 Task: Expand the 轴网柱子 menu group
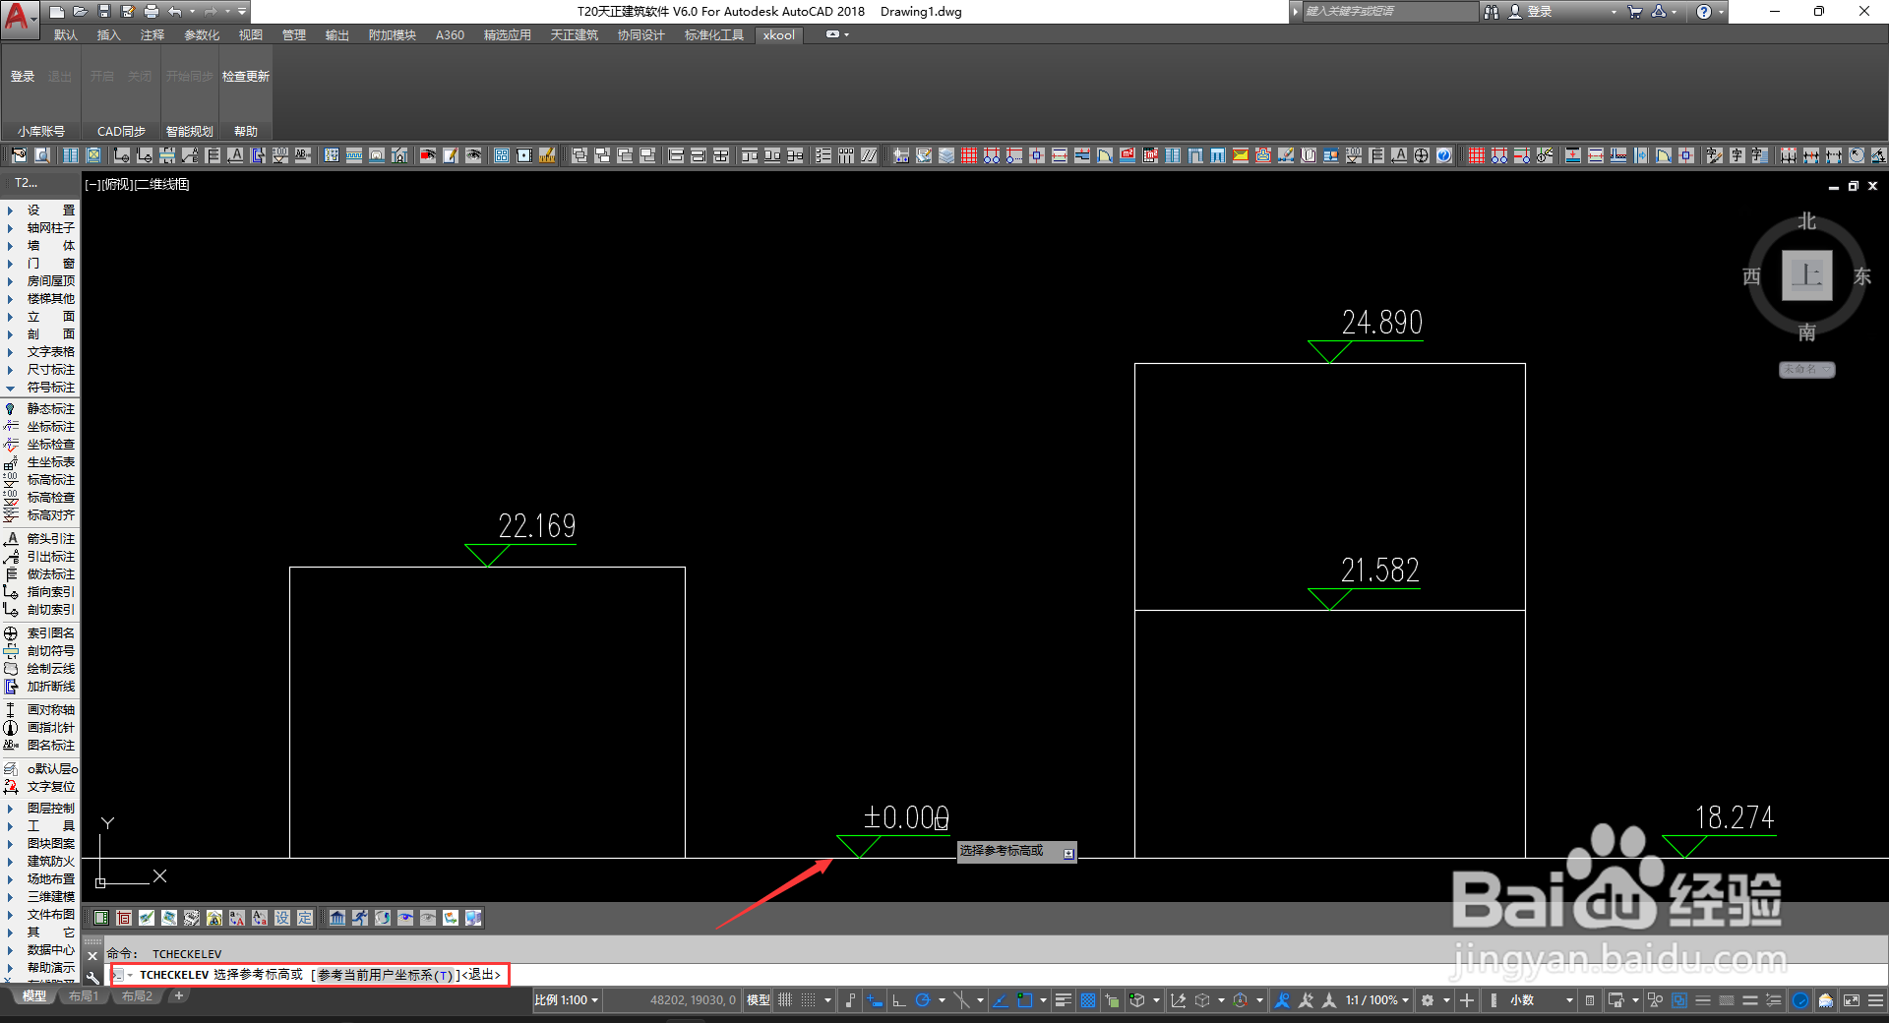39,228
